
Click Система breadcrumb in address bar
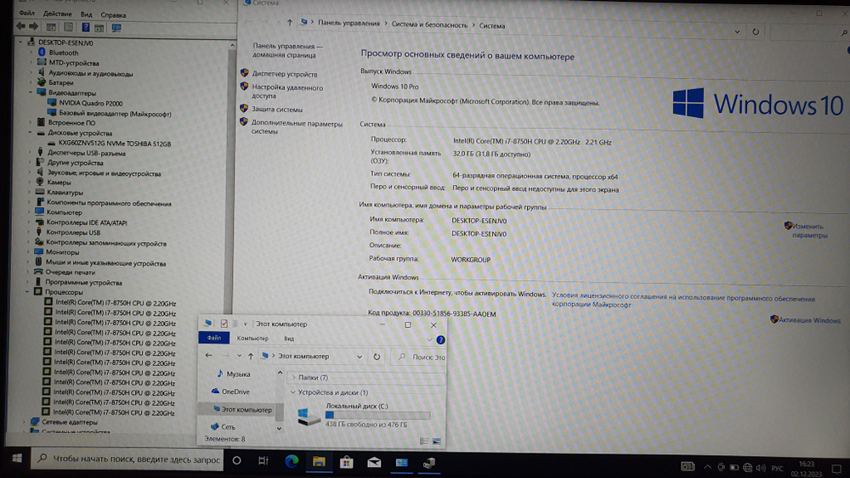tap(491, 25)
